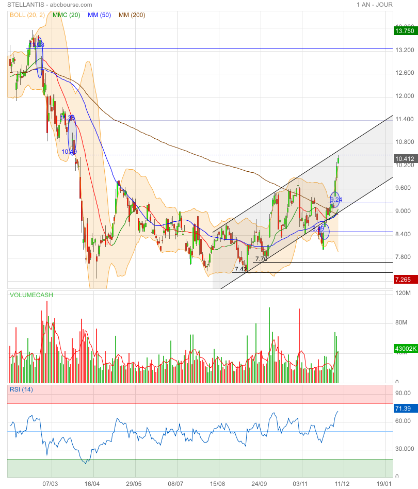Click the 7.42 support level label

pos(240,269)
